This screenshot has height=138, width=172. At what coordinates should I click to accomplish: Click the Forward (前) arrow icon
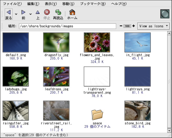pyautogui.click(x=23, y=12)
